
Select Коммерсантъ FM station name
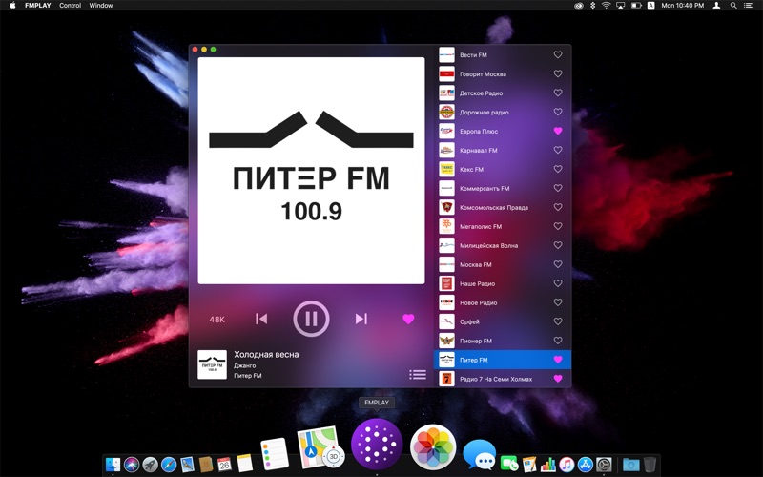(485, 188)
